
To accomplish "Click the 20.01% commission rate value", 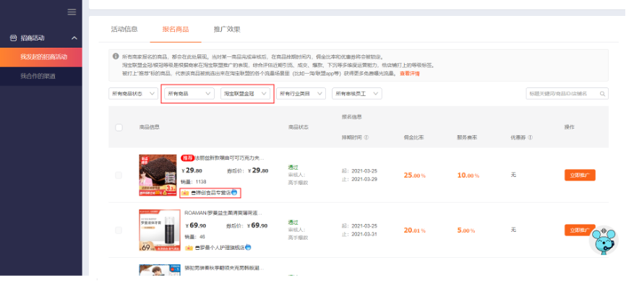I will (x=414, y=230).
